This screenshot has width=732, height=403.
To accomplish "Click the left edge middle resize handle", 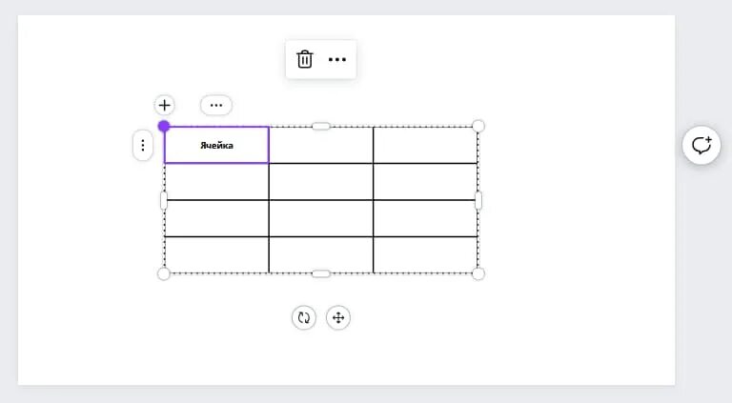I will (x=164, y=200).
